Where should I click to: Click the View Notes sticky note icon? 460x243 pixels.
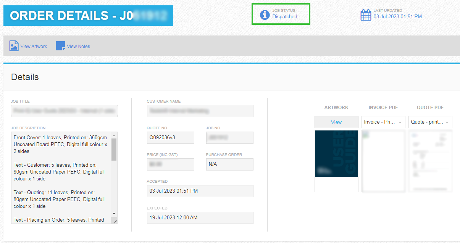coord(60,46)
